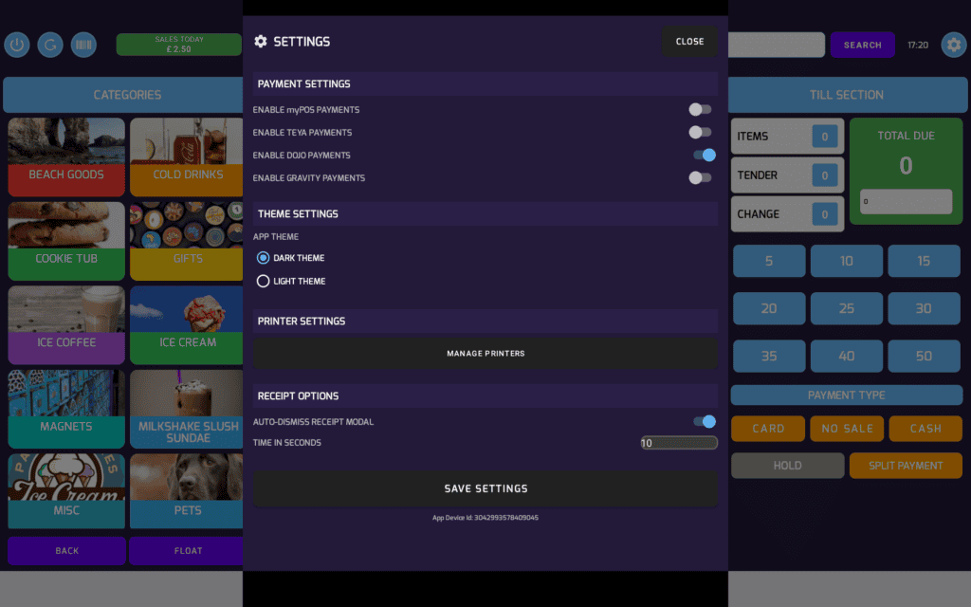Click the Change amount row
The width and height of the screenshot is (971, 607).
788,214
